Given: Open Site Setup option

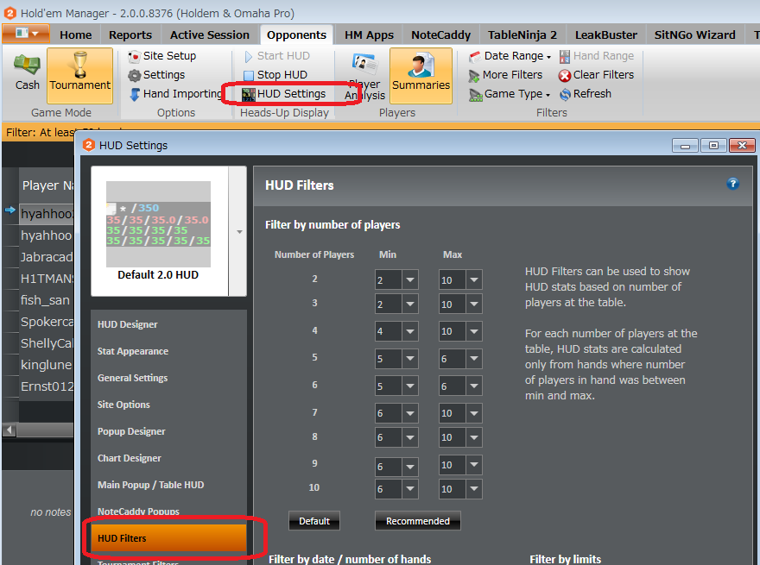Looking at the screenshot, I should tap(162, 56).
